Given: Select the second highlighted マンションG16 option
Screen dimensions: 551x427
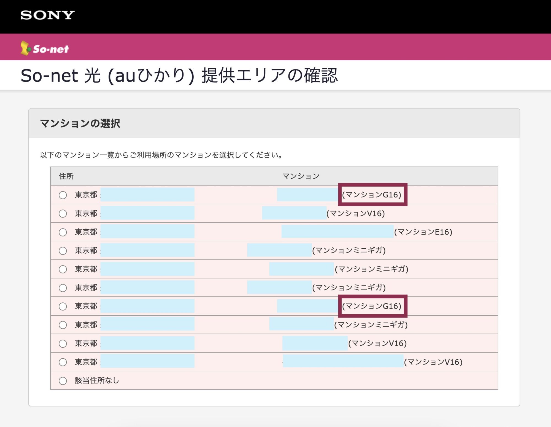Looking at the screenshot, I should click(63, 306).
